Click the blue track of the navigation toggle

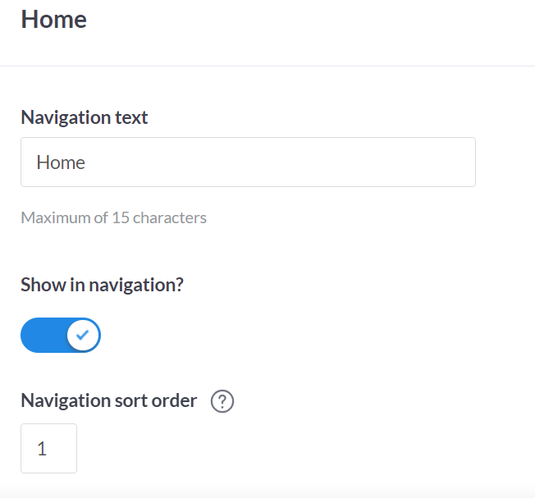[x=42, y=335]
